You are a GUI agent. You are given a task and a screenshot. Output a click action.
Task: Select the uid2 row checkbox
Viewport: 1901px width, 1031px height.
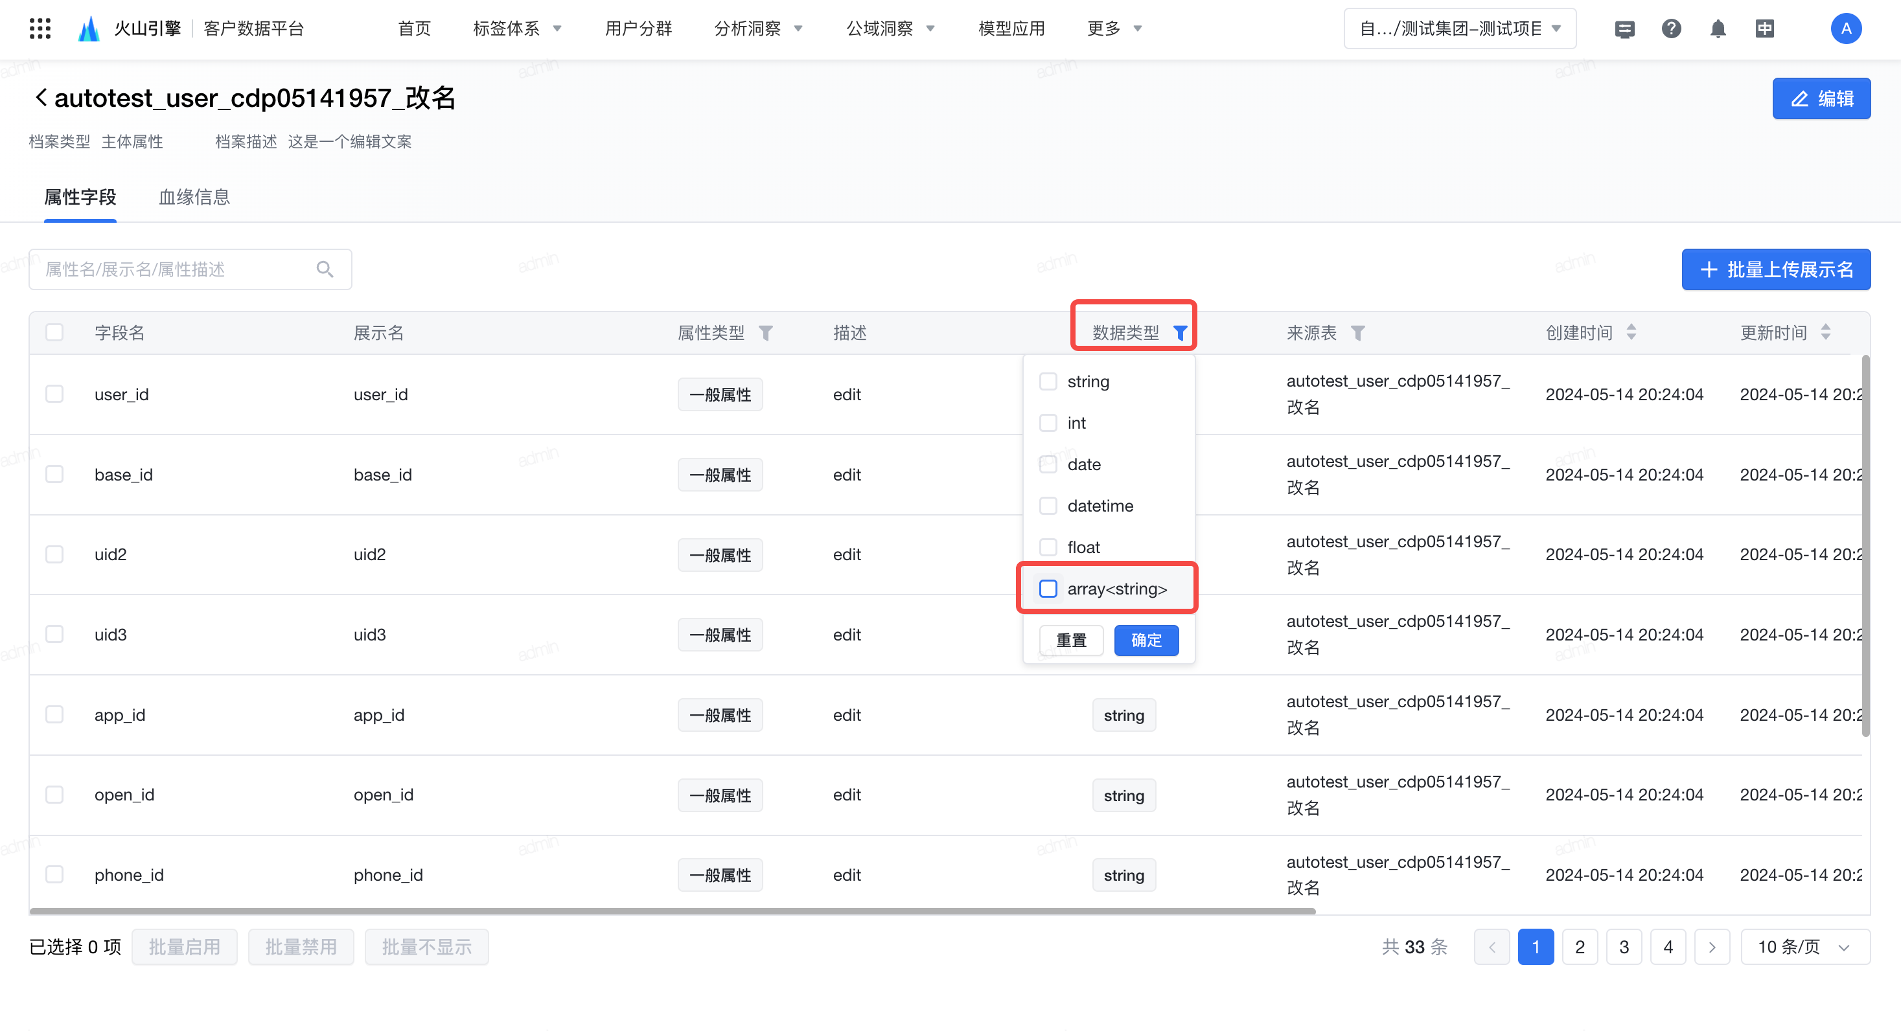coord(54,554)
